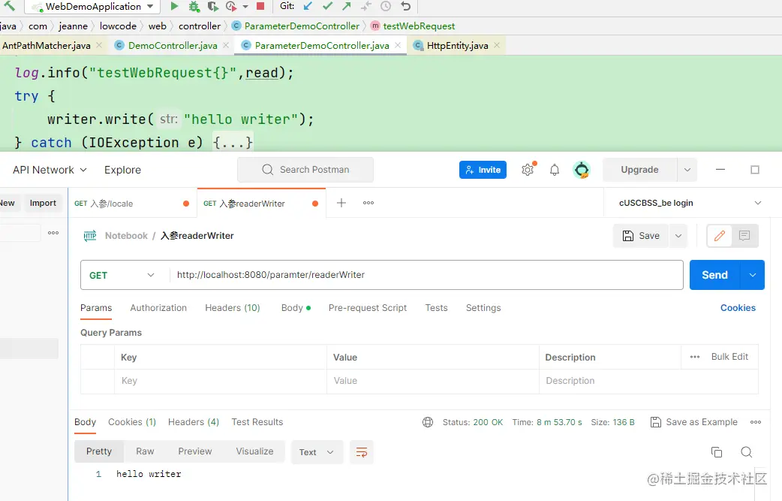Viewport: 782px width, 501px height.
Task: Select the Raw response view
Action: pyautogui.click(x=145, y=451)
